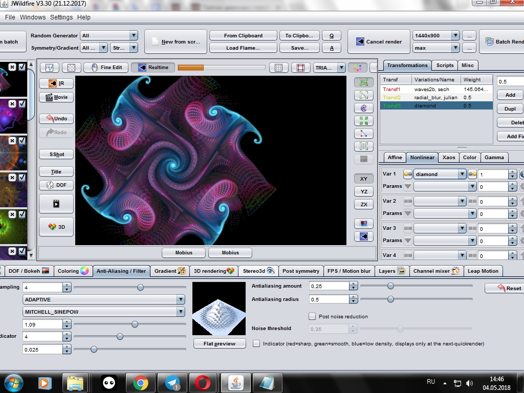Click the Flat preview button

click(220, 343)
